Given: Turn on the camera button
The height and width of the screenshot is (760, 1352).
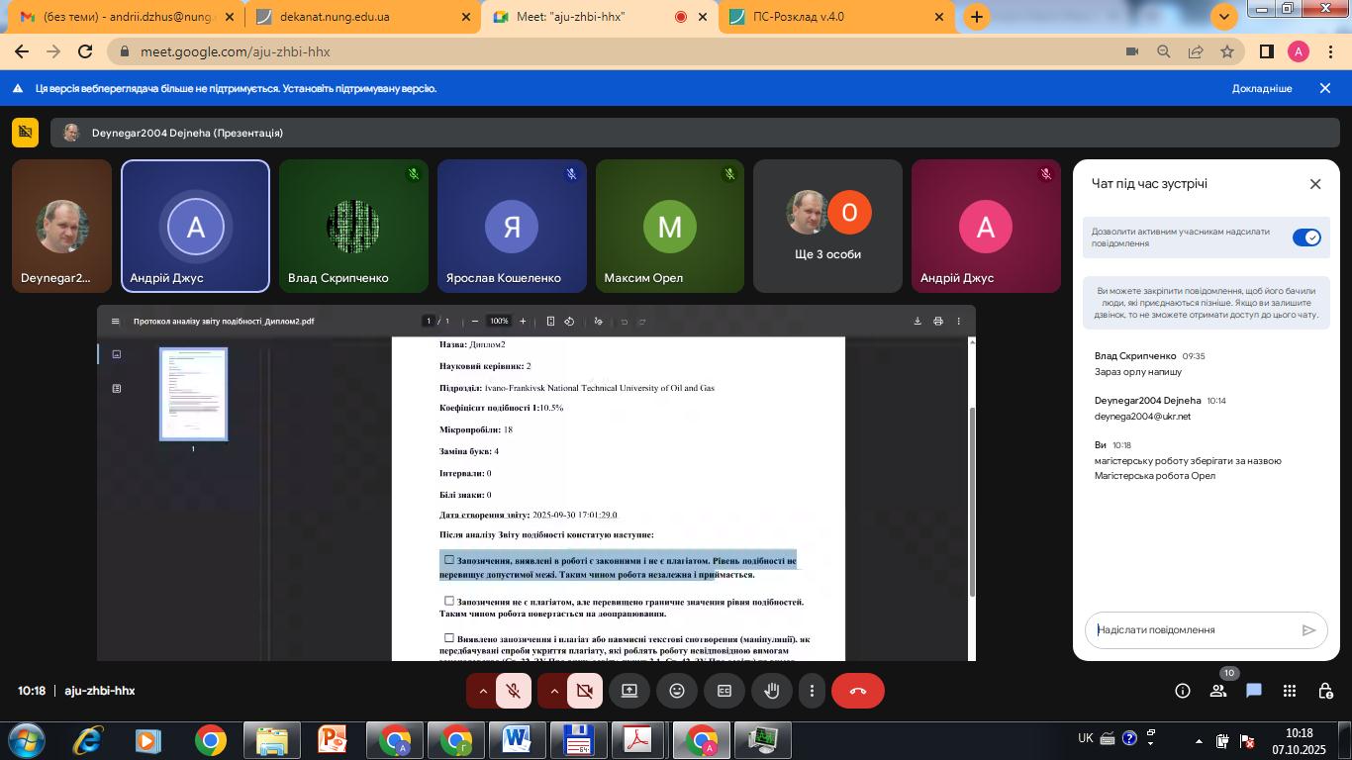Looking at the screenshot, I should [x=585, y=691].
